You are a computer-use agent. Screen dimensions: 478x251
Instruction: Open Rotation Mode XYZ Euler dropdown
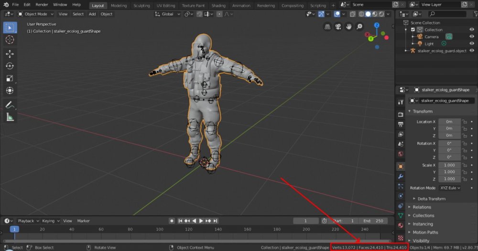[x=450, y=188]
